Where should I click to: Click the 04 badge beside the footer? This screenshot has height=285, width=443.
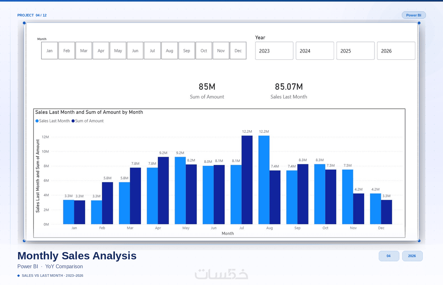point(389,256)
